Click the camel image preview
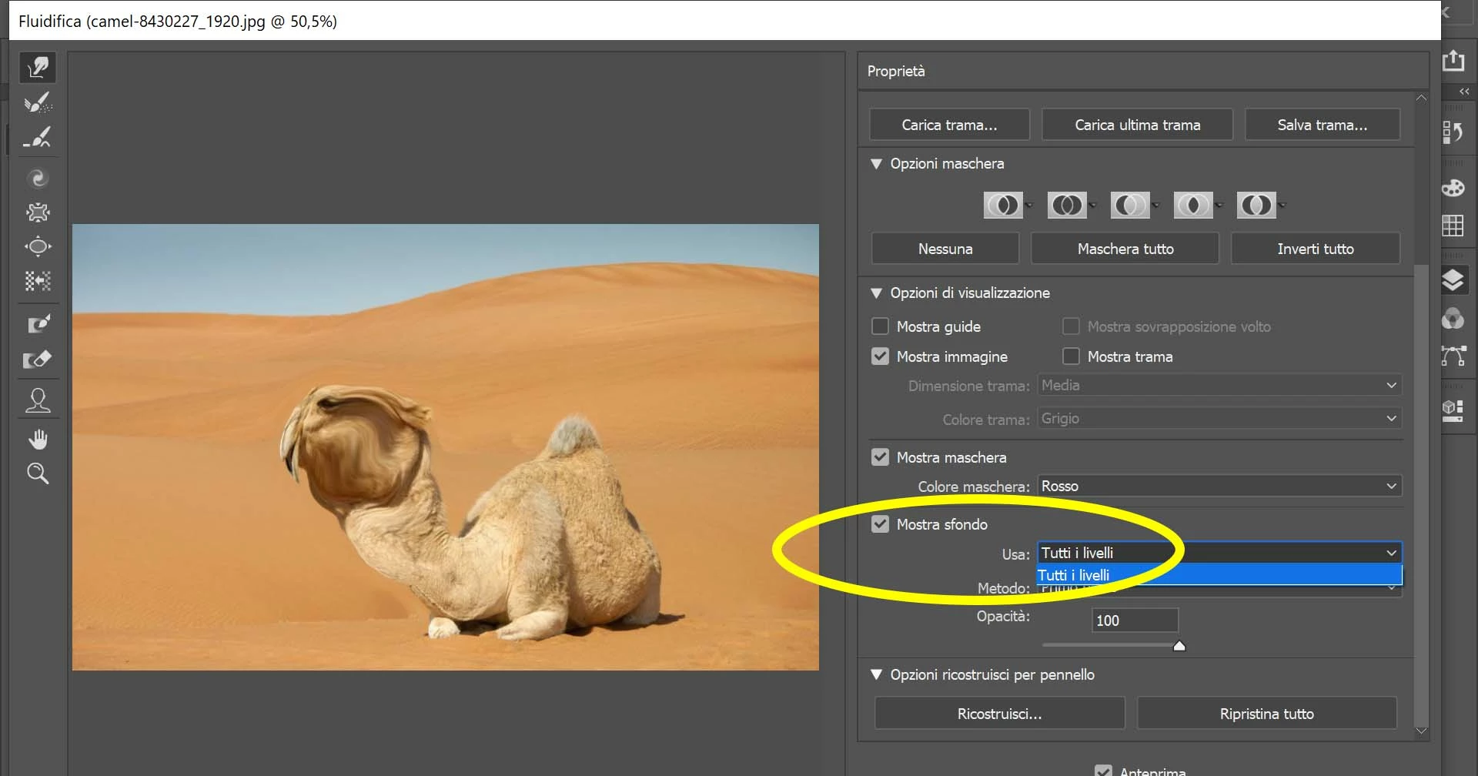Image resolution: width=1478 pixels, height=776 pixels. tap(446, 447)
